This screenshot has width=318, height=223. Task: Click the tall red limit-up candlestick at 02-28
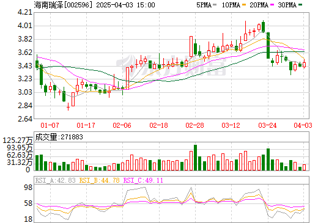[x=191, y=46]
